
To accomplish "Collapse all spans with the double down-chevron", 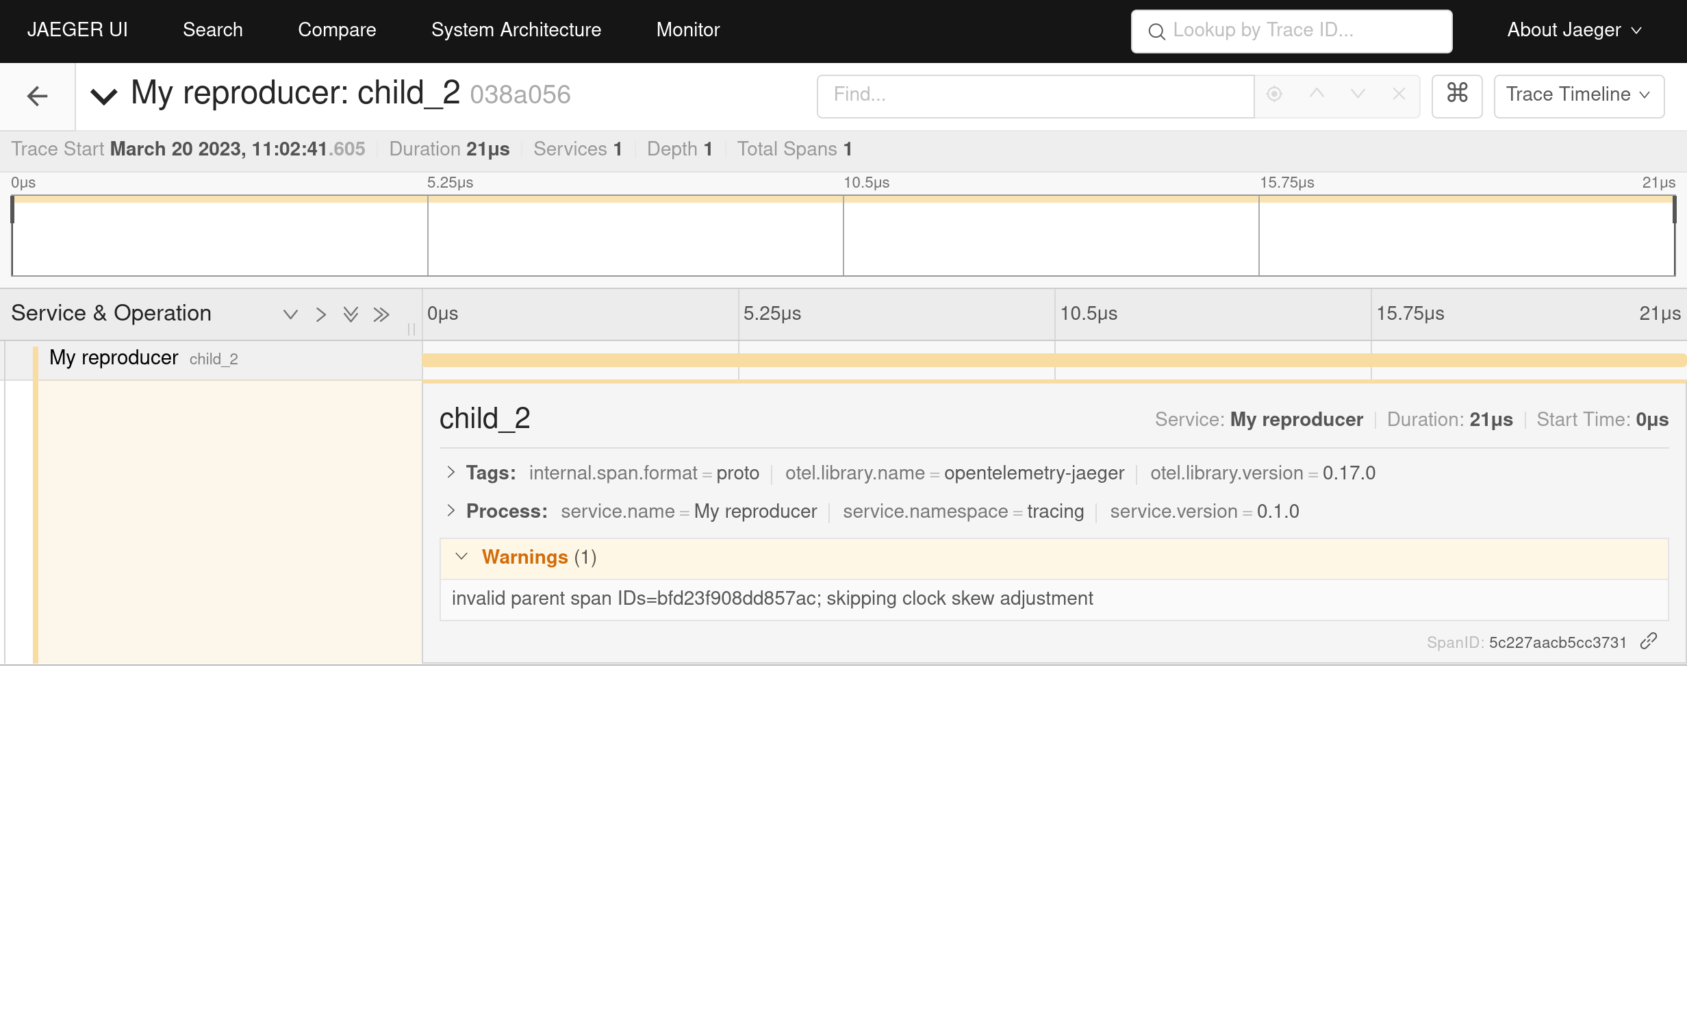I will click(351, 314).
